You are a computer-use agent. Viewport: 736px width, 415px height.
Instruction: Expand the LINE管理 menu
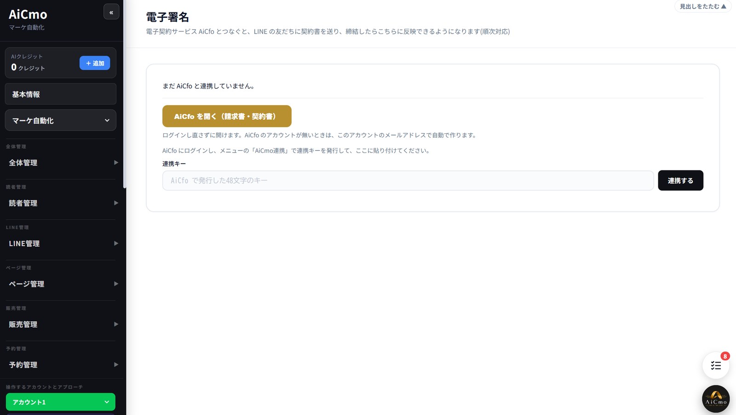tap(63, 244)
